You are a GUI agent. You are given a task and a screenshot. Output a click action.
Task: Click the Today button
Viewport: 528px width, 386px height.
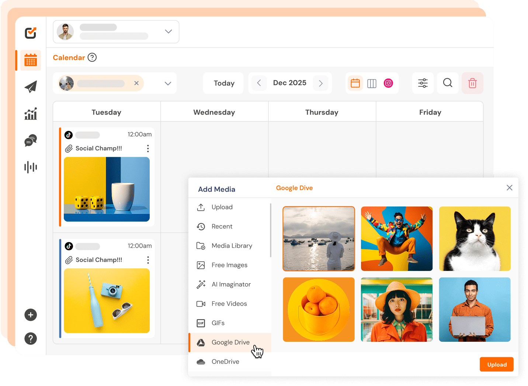(x=224, y=83)
